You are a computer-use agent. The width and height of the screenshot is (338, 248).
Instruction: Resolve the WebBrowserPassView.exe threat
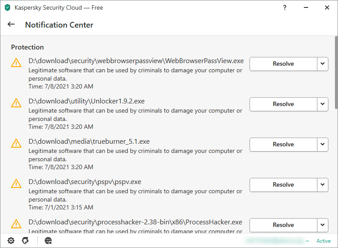(283, 64)
